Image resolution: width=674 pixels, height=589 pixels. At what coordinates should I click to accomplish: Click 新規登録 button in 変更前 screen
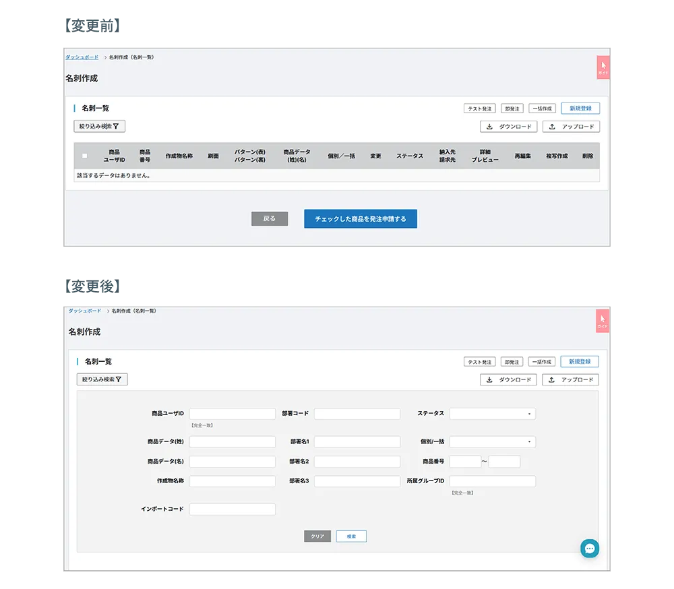click(580, 108)
